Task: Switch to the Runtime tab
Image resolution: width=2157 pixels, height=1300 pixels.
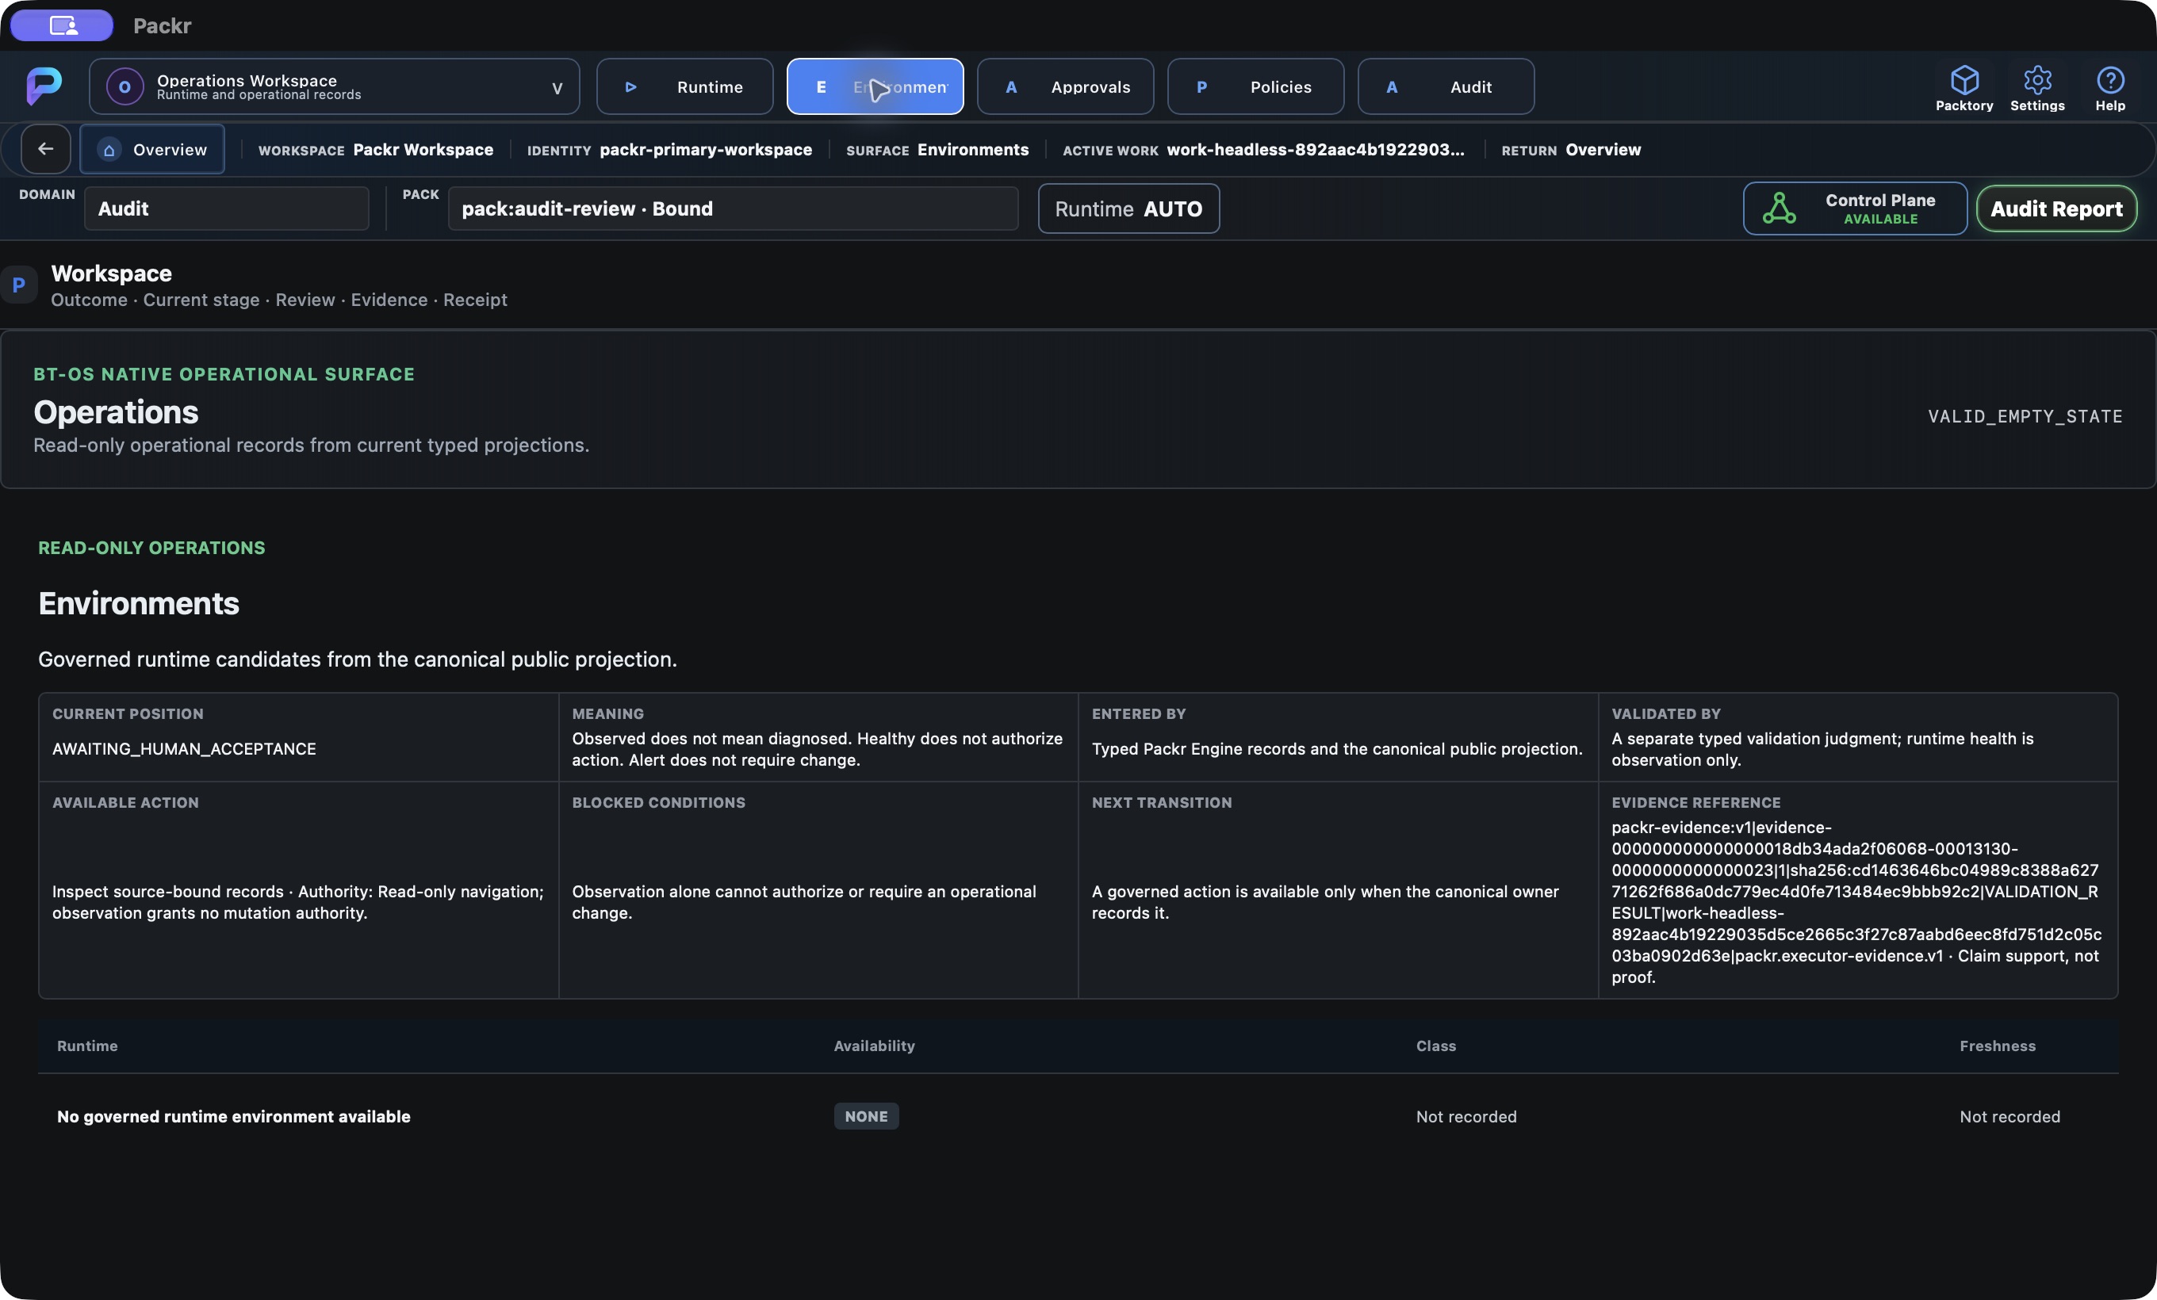Action: pos(684,86)
